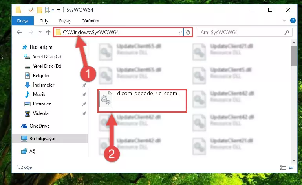Close the SysWOW64 window
This screenshot has height=185, width=302.
click(288, 10)
